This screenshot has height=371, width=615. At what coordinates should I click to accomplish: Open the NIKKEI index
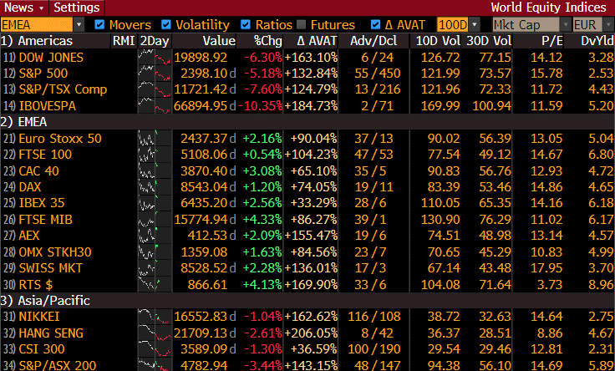pyautogui.click(x=38, y=317)
